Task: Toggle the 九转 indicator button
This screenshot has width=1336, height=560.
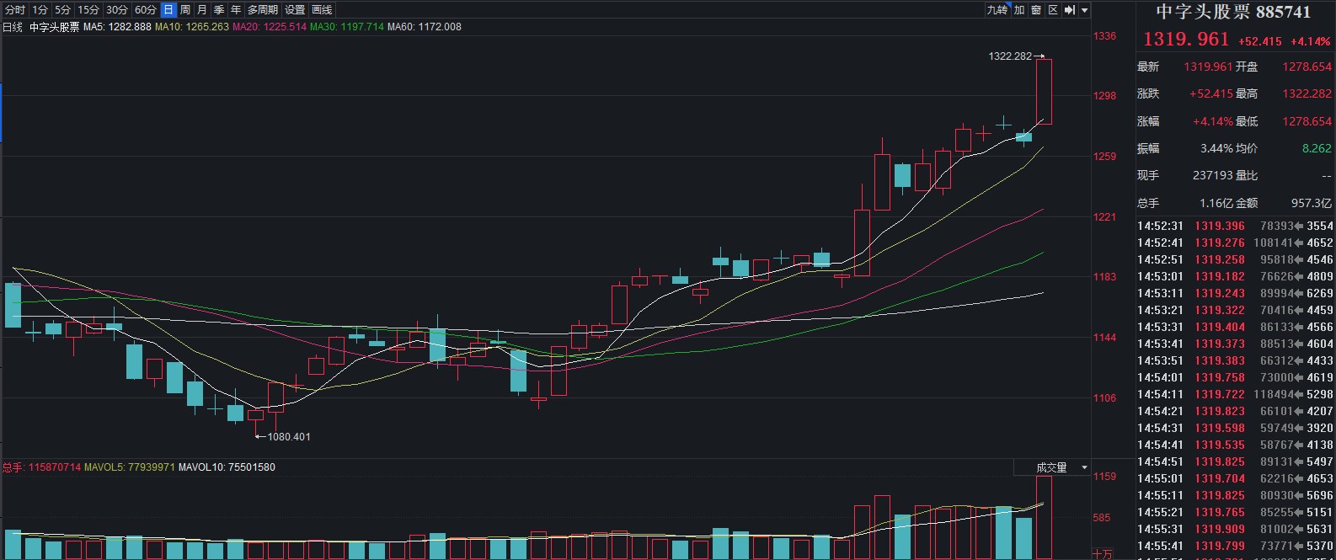Action: (x=997, y=10)
